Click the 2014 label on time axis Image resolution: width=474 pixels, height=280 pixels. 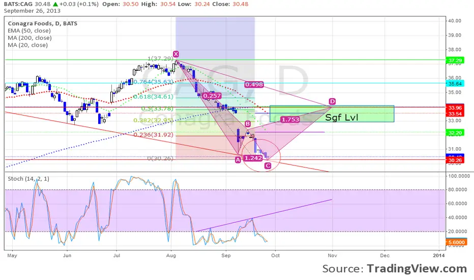439,256
